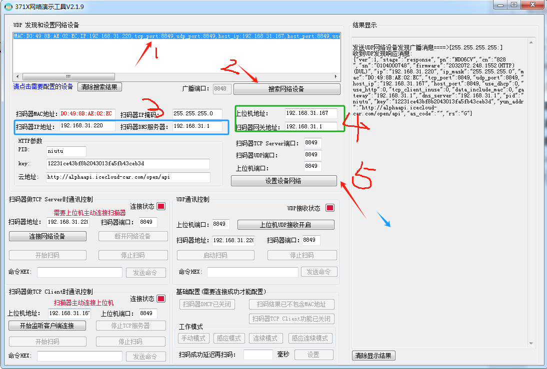Click the 设置 button beside the 毫秒 delay field
Image resolution: width=547 pixels, height=369 pixels.
pos(313,355)
